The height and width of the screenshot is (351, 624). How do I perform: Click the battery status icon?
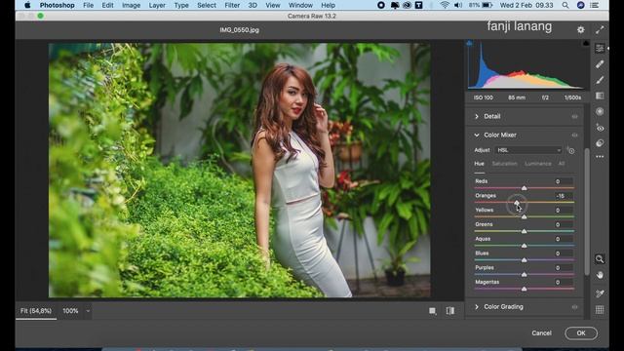click(x=487, y=5)
